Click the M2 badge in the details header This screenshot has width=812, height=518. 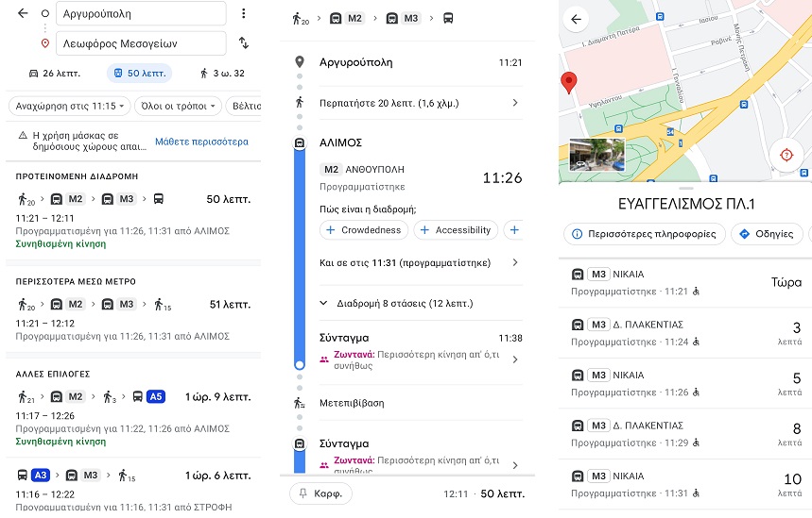354,19
